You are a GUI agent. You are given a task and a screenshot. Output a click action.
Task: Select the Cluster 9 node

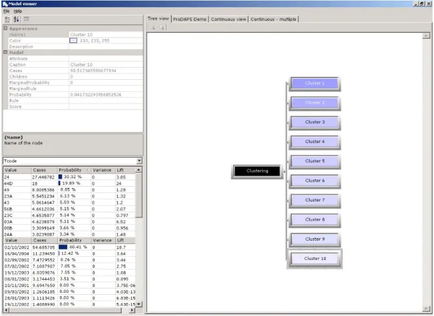[315, 239]
